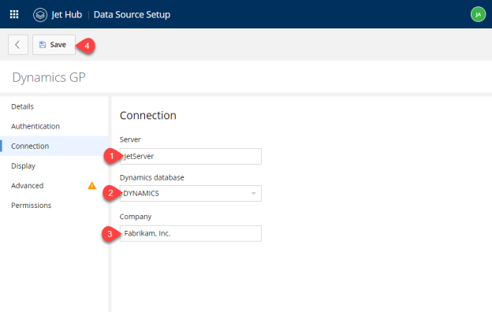Click into the Server input field

[191, 156]
